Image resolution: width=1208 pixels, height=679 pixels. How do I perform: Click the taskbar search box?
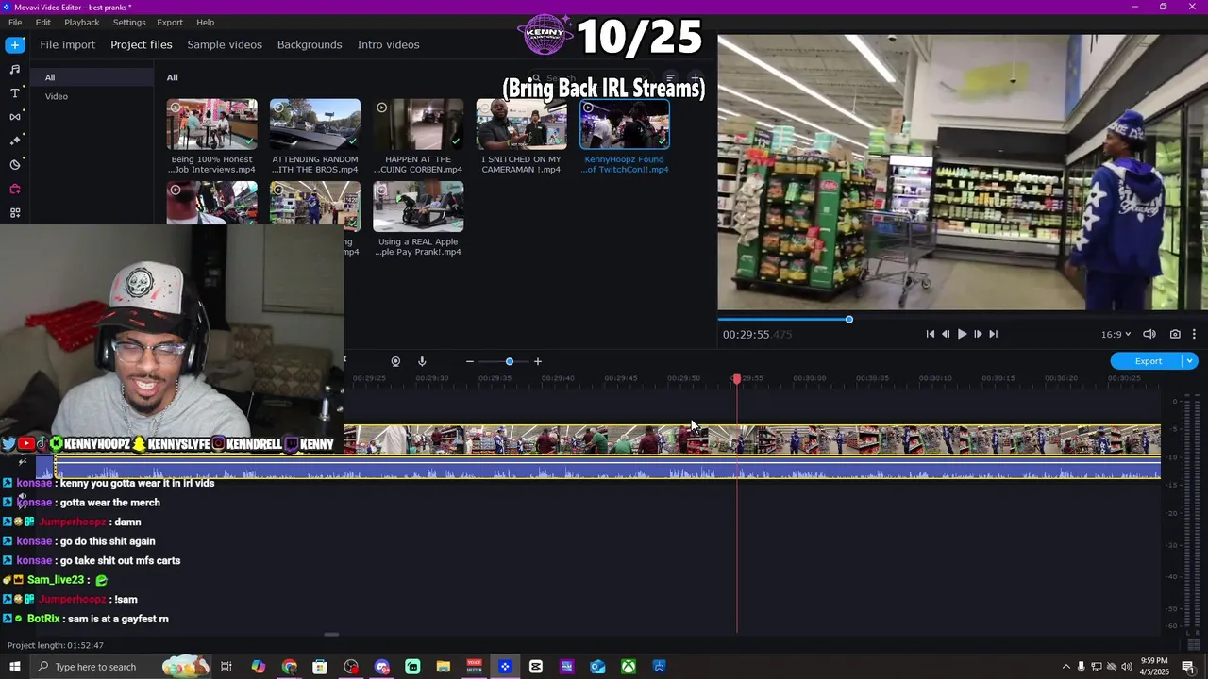click(x=120, y=667)
